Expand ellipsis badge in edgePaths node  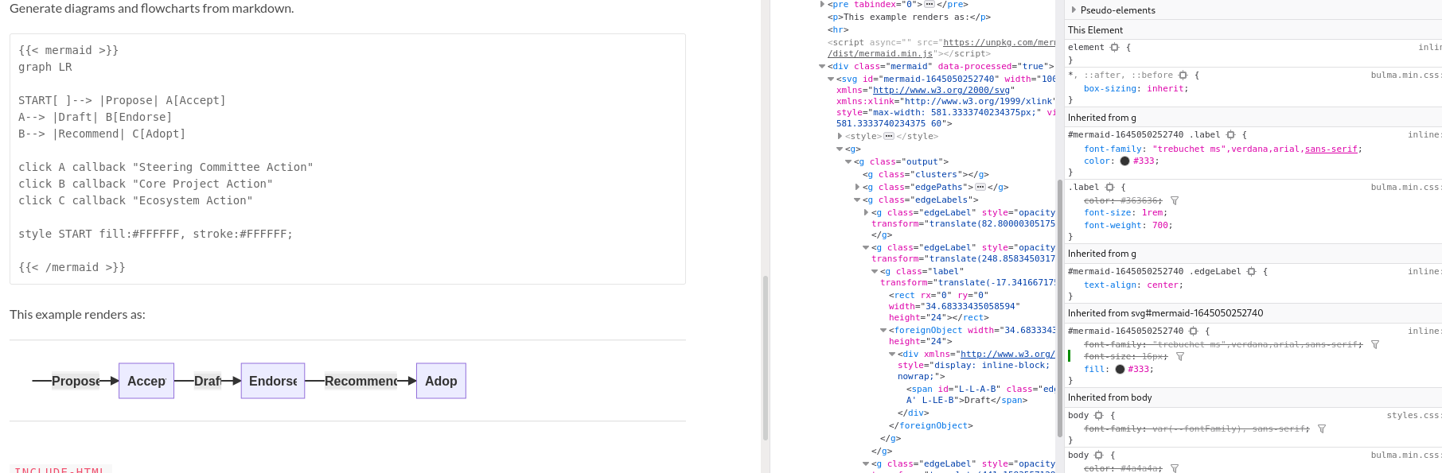point(980,188)
